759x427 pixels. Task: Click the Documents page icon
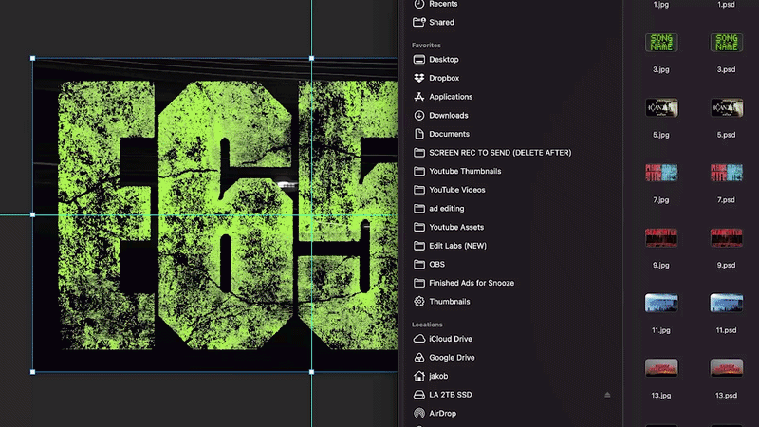(419, 134)
